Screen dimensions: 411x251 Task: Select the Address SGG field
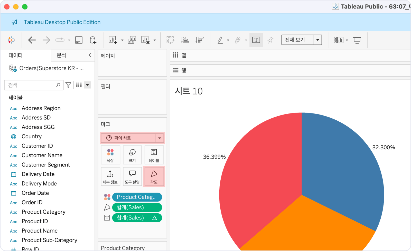click(38, 127)
